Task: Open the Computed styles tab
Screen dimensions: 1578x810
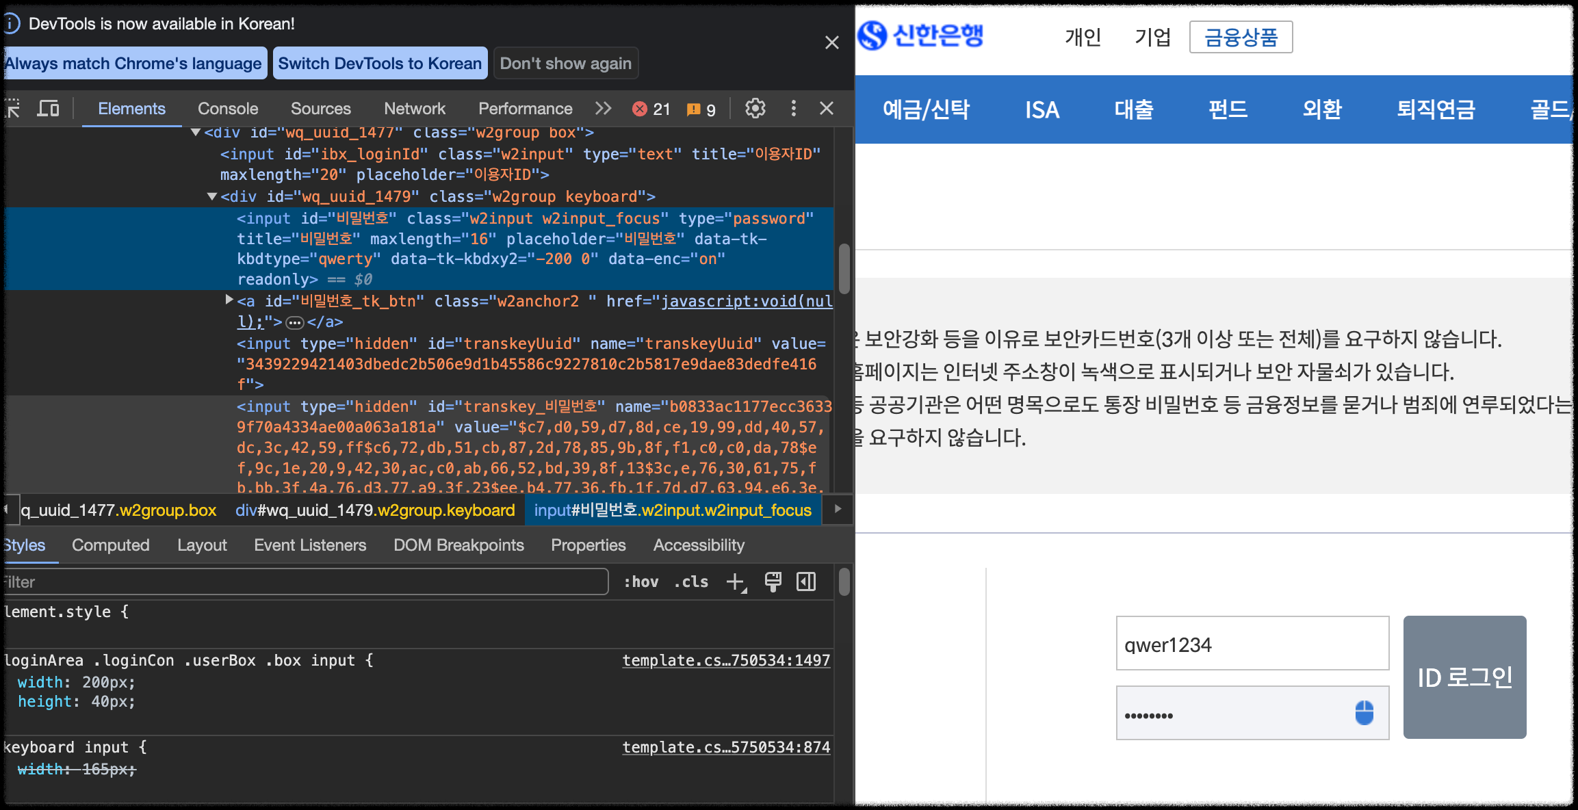Action: point(110,545)
